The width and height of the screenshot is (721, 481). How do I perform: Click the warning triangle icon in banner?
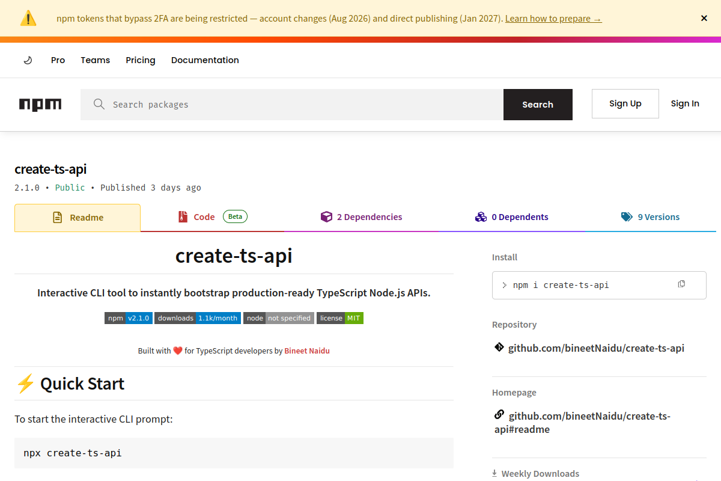28,18
